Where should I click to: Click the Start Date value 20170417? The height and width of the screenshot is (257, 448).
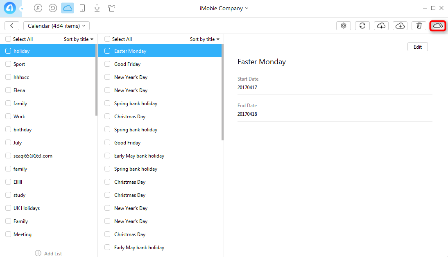[x=247, y=88]
